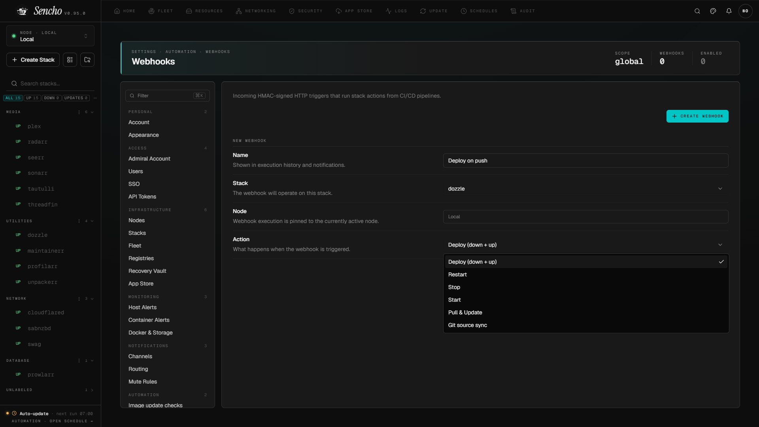Click the Create Webhook button

coord(697,116)
